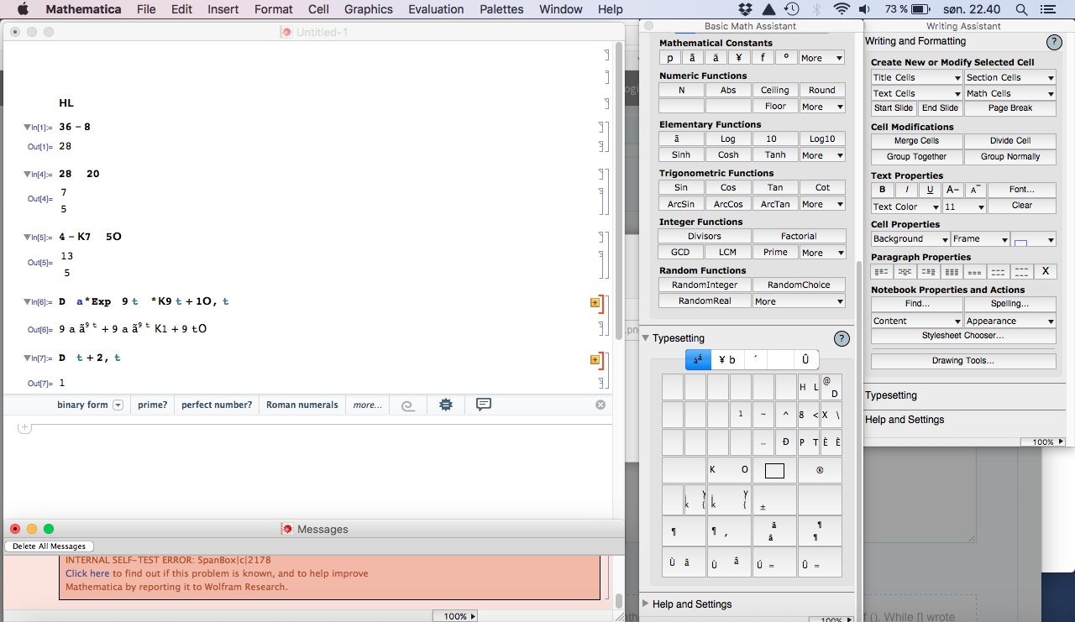Open the Wi-Fi status menu
Viewport: 1075px width, 622px height.
[842, 9]
